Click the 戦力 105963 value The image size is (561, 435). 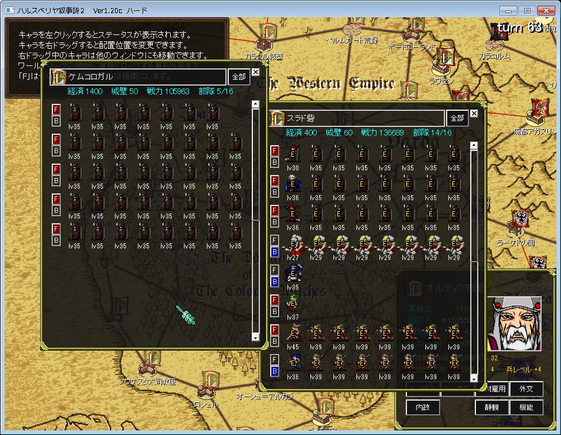click(168, 91)
